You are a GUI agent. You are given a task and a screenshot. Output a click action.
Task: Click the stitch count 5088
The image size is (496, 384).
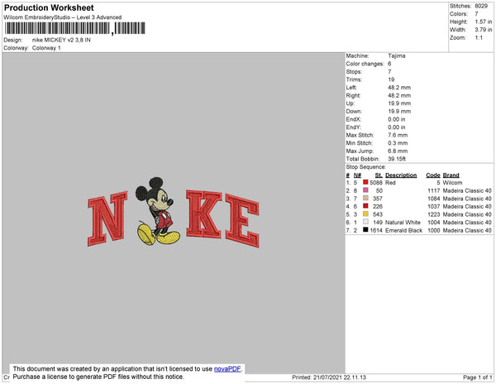tap(376, 183)
